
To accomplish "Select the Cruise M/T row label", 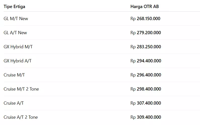I will pyautogui.click(x=14, y=75).
